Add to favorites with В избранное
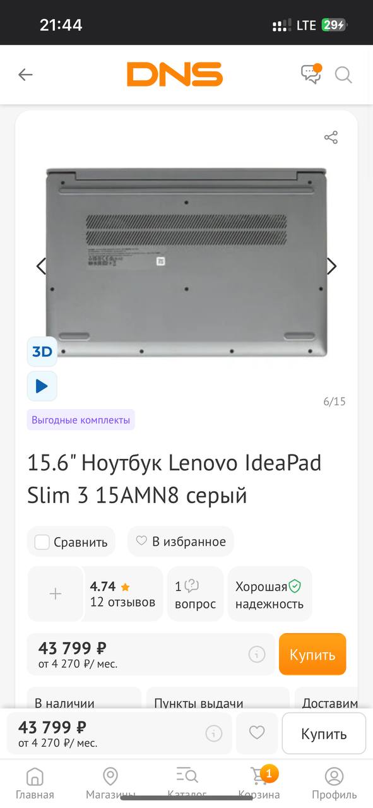 [x=181, y=541]
